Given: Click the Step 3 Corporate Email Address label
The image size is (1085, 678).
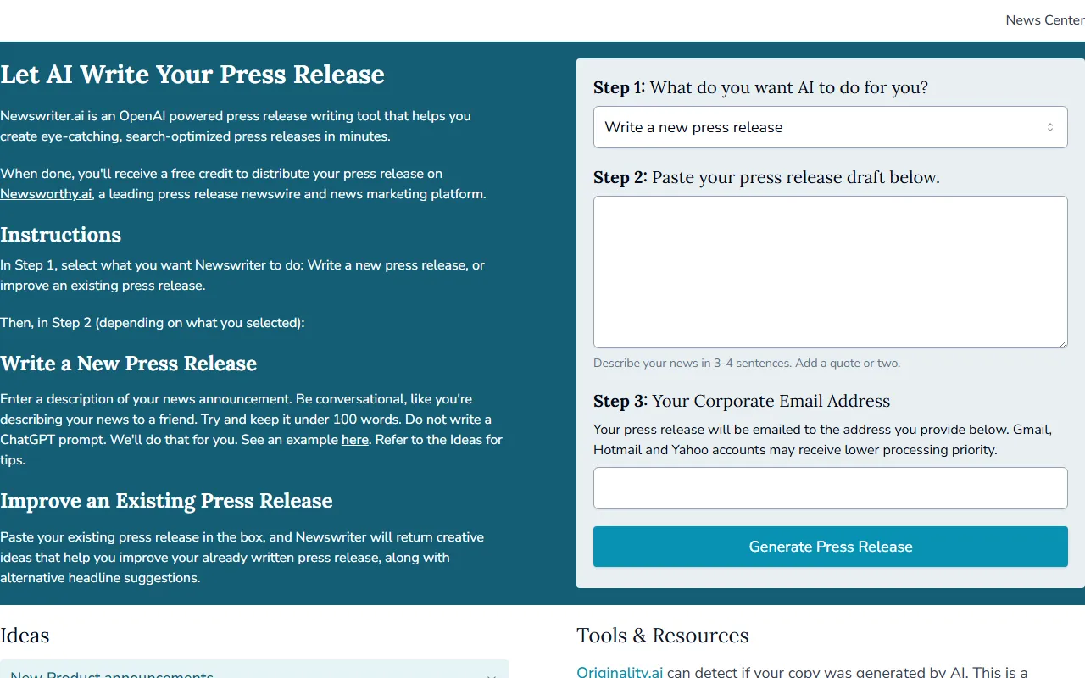Looking at the screenshot, I should pos(742,401).
